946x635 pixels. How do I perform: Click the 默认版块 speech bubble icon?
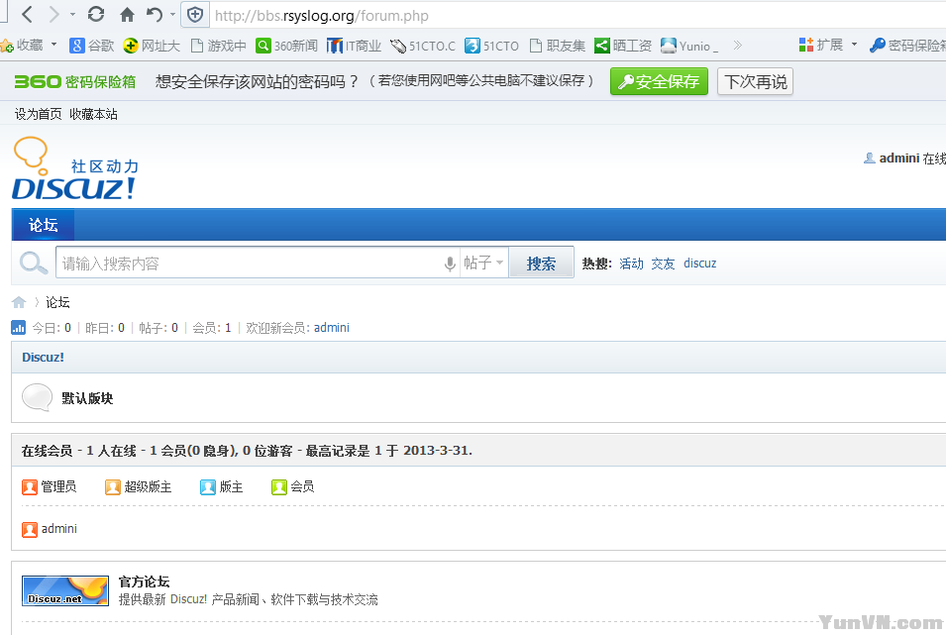tap(37, 397)
